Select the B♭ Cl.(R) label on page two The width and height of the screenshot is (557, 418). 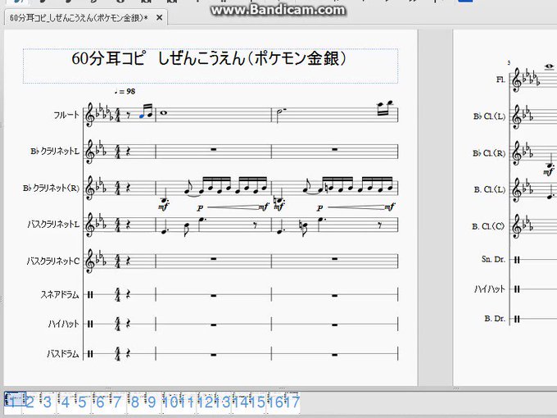pos(489,153)
